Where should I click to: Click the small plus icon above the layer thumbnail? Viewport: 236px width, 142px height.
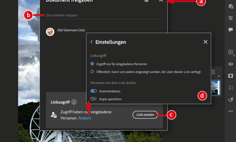coord(213,72)
